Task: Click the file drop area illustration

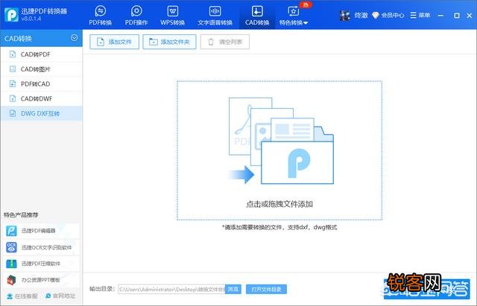Action: pos(281,141)
